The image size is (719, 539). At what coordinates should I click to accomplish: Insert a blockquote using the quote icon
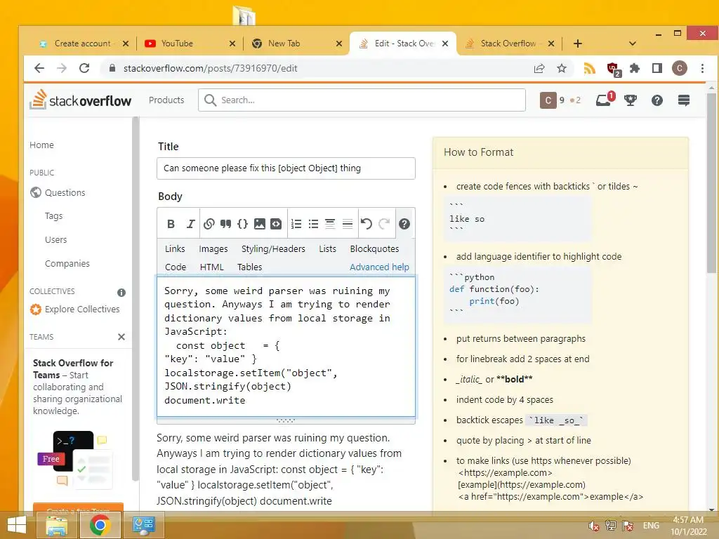pos(225,224)
